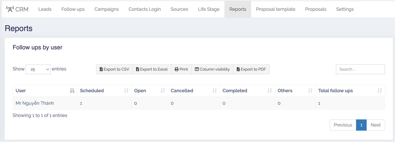Sort the Cancelled column using its arrows
Screen dimensions: 395x143
coord(215,91)
